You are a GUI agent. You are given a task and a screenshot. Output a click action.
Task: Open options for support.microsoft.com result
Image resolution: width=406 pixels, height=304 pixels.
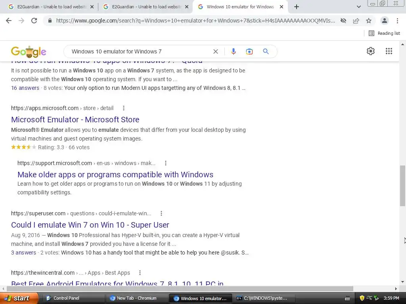(166, 163)
